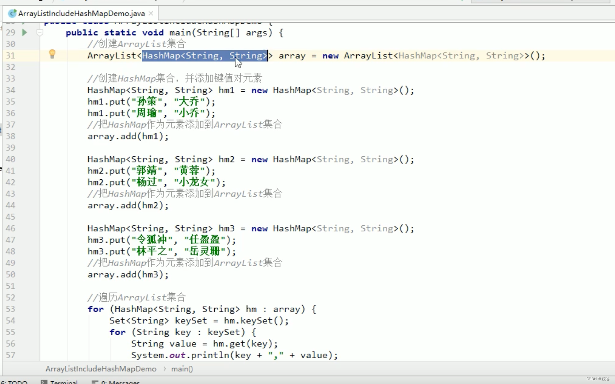Click the "array" variable name on line 31
This screenshot has width=615, height=384.
tap(292, 56)
